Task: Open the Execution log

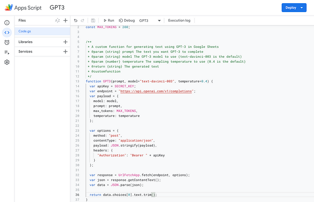Action: (179, 21)
